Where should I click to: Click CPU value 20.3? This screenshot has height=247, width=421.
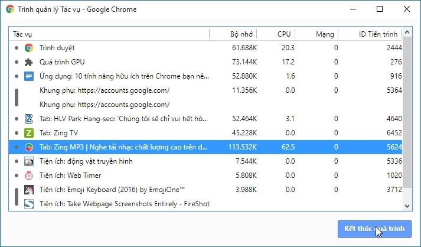(x=288, y=48)
